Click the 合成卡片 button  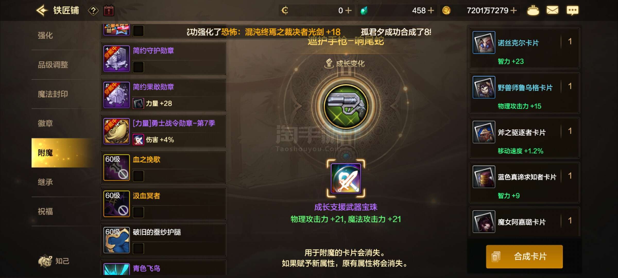524,257
